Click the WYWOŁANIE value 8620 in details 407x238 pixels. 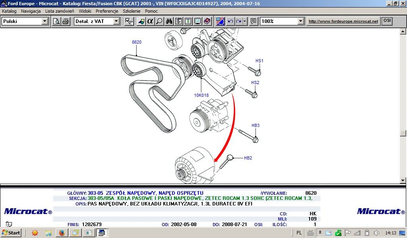click(x=311, y=193)
